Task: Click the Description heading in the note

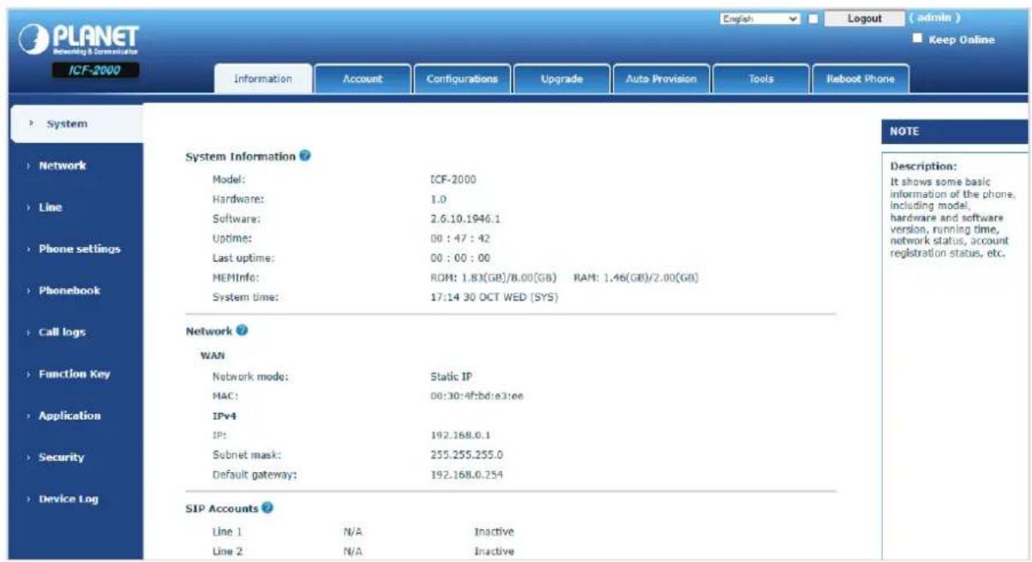Action: 923,165
